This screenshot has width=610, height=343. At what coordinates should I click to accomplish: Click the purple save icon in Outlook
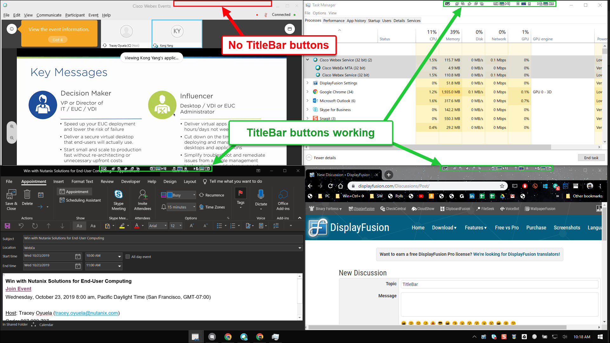coord(7,226)
